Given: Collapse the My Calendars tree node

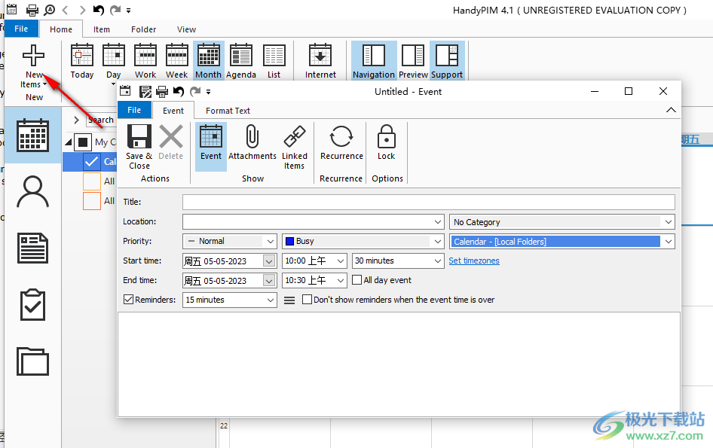Looking at the screenshot, I should pos(68,142).
